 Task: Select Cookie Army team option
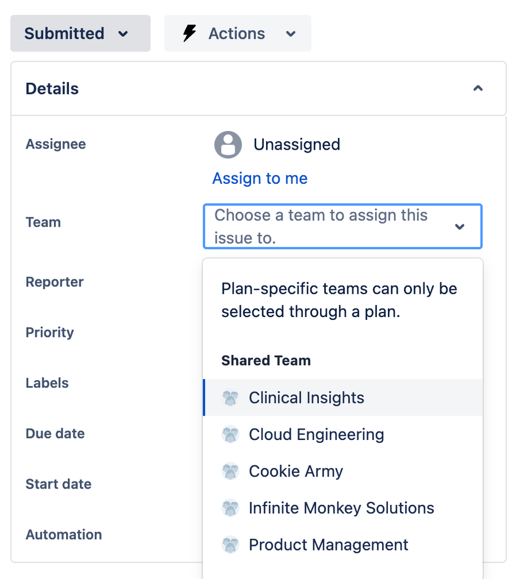point(296,471)
